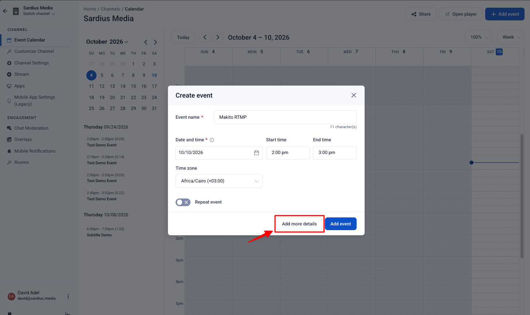Screen dimensions: 530x315
Task: Toggle the Repeat event switch
Action: [183, 202]
